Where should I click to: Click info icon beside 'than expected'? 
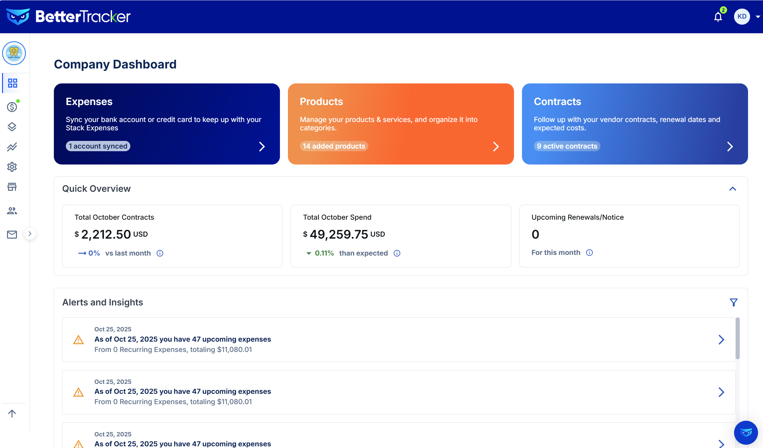tap(397, 253)
